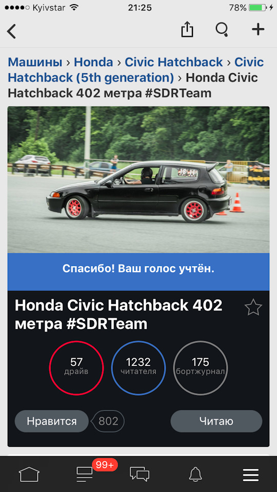Tap the back arrow icon
The image size is (277, 492).
pos(11,31)
